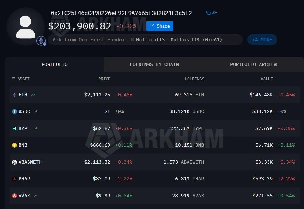Open the trend chart icon beside USDC
The width and height of the screenshot is (304, 209).
click(x=36, y=111)
